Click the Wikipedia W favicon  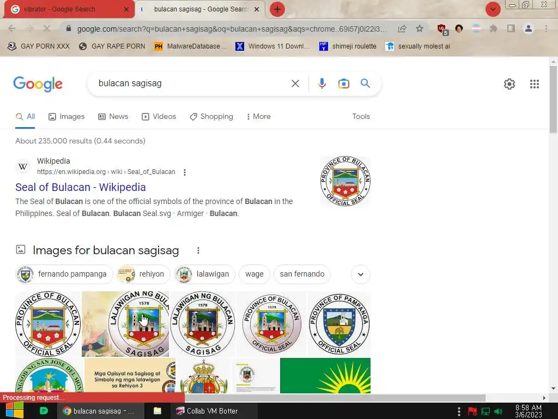(23, 166)
